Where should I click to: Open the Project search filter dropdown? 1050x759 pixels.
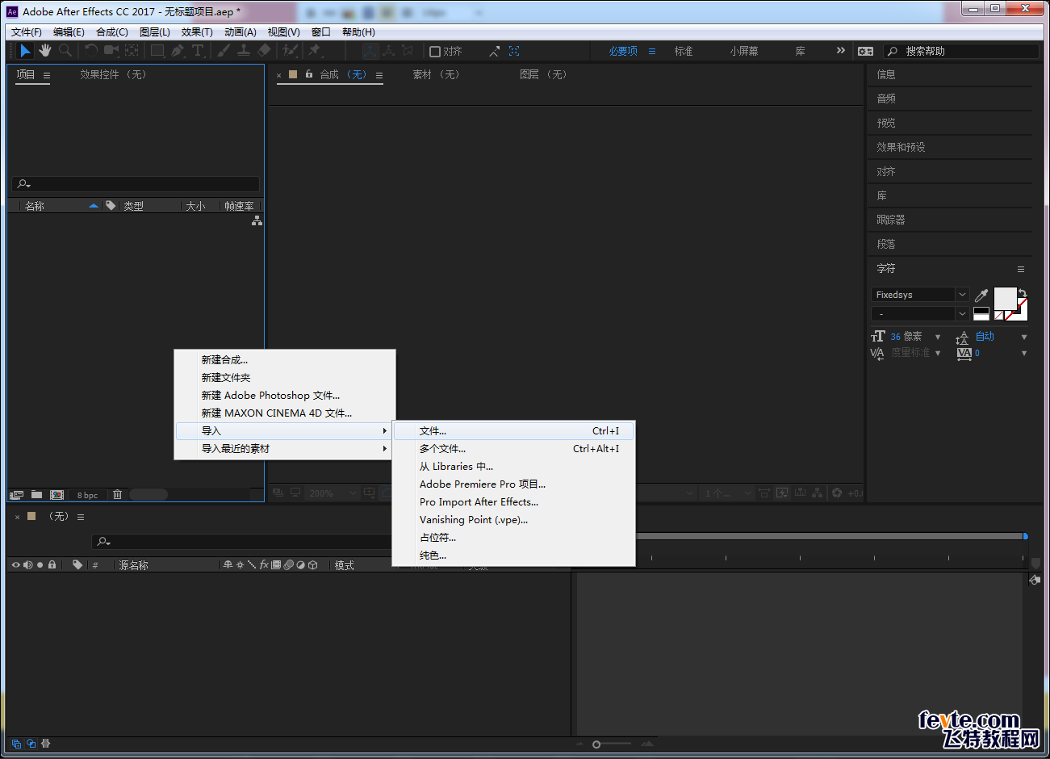click(24, 184)
